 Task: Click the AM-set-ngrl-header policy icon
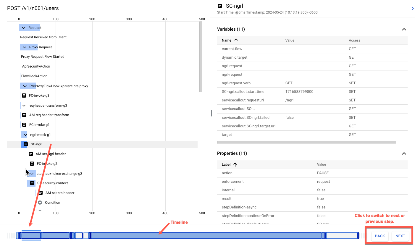(31, 154)
